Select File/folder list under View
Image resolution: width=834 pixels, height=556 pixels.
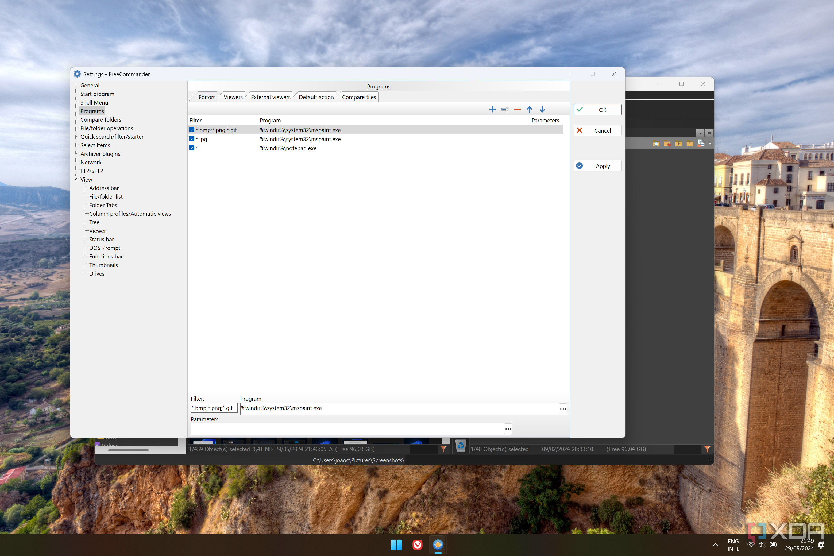pyautogui.click(x=106, y=196)
